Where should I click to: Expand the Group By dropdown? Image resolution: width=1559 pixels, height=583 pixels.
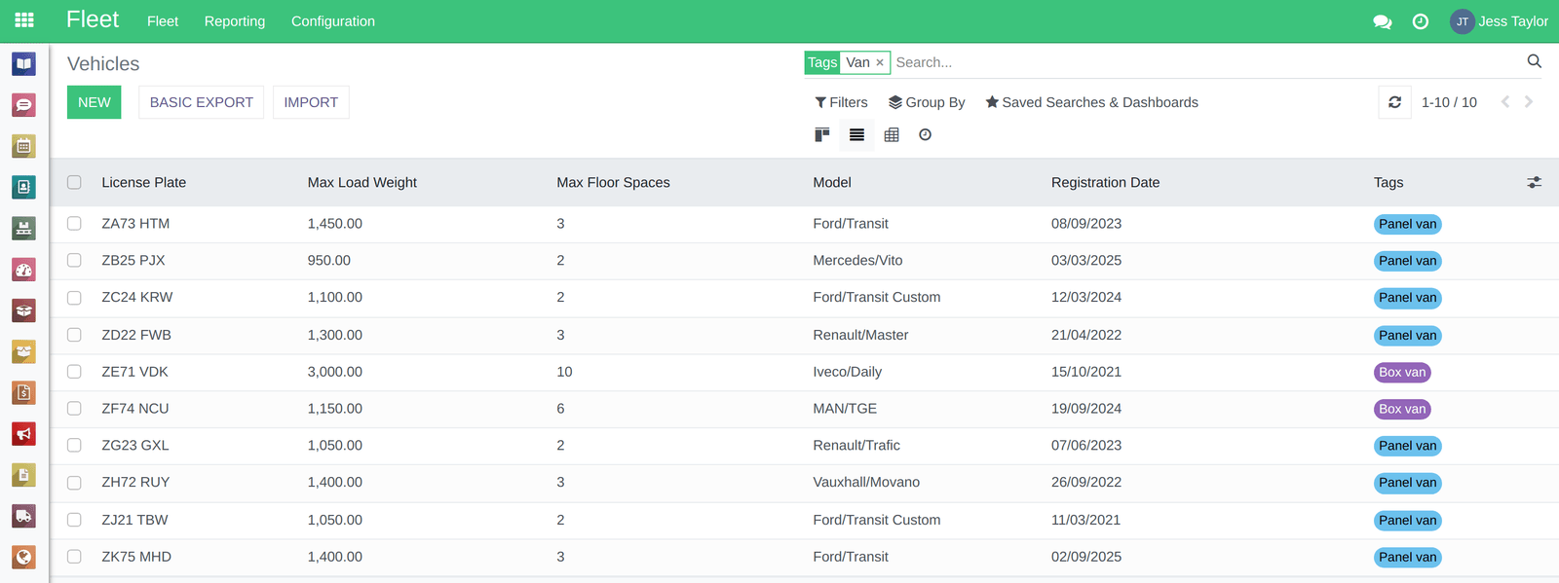point(927,102)
